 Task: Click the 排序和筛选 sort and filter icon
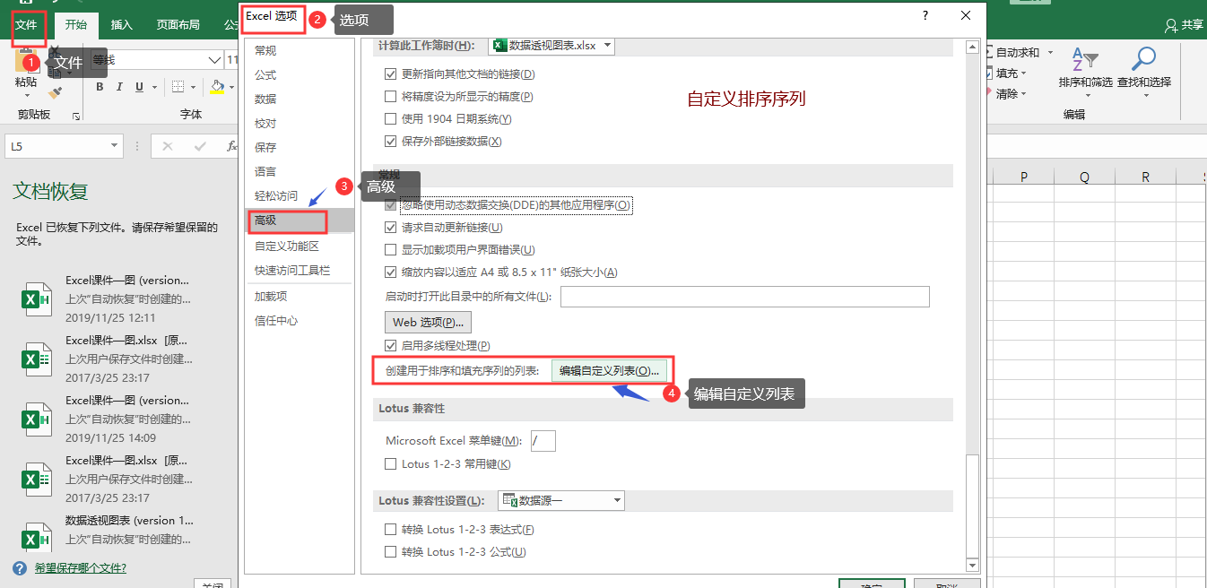point(1085,60)
